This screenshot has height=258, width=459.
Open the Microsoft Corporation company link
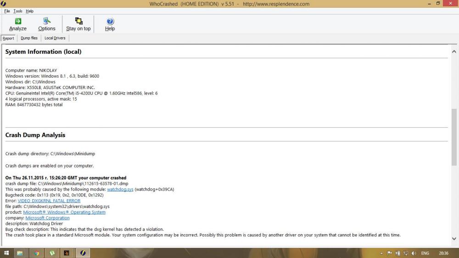click(47, 218)
